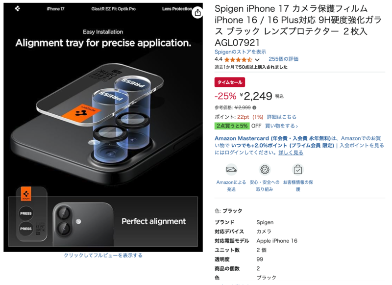Click クリックしてフルビューを表示する below image
The width and height of the screenshot is (392, 285).
(x=103, y=255)
